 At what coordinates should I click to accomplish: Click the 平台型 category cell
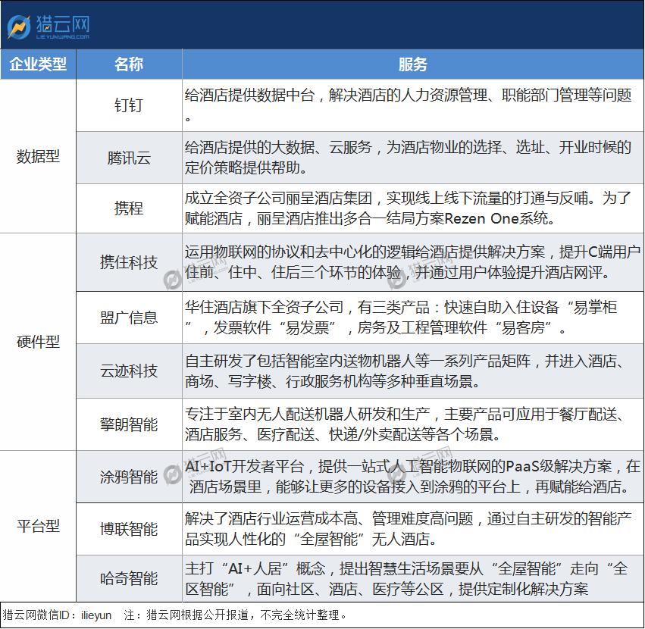[38, 526]
